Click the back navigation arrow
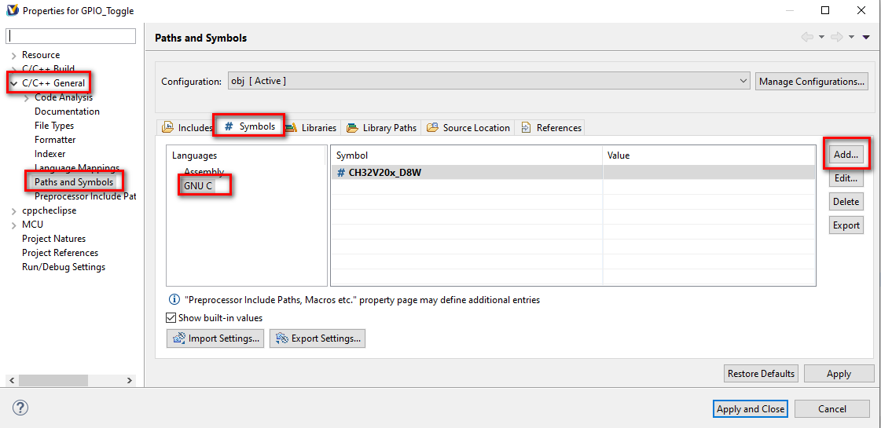The height and width of the screenshot is (428, 881). (x=807, y=37)
